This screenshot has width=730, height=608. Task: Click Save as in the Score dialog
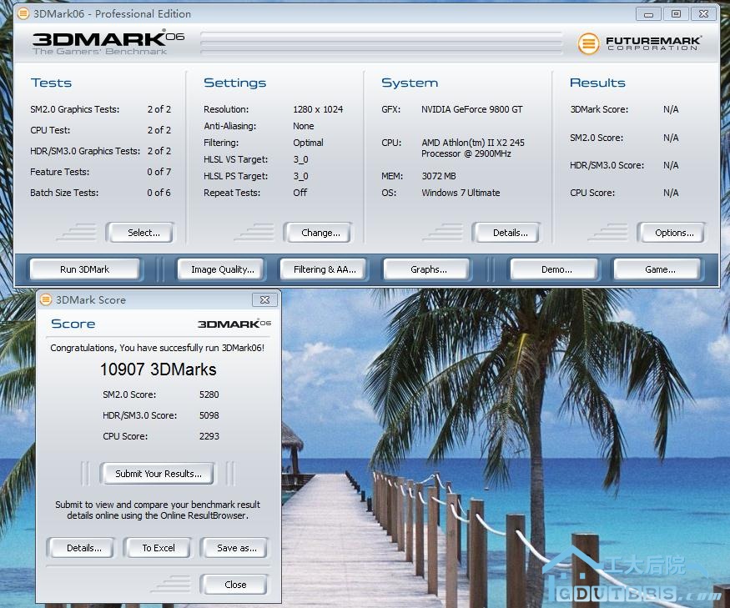[x=236, y=548]
